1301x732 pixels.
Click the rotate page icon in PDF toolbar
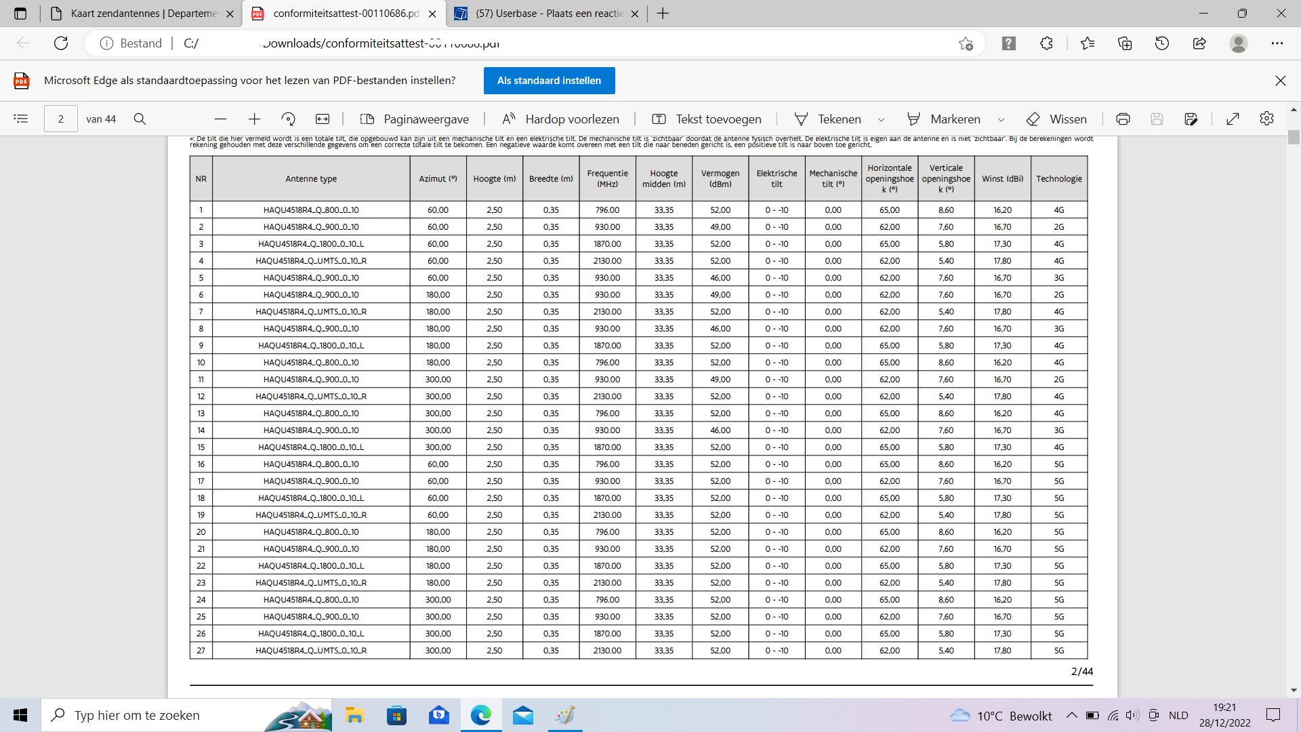(x=288, y=119)
